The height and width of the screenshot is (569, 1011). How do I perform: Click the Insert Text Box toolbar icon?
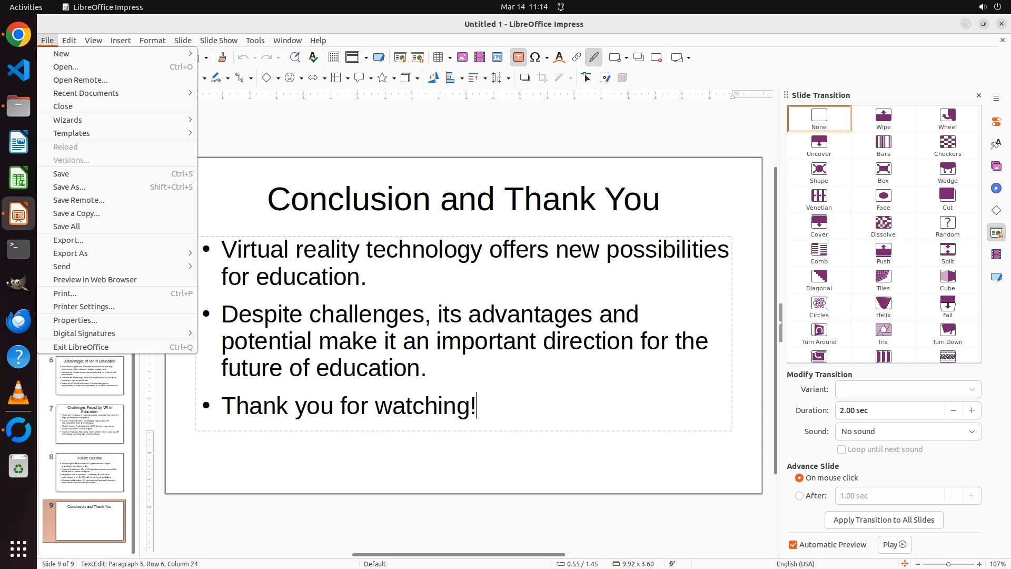(518, 57)
